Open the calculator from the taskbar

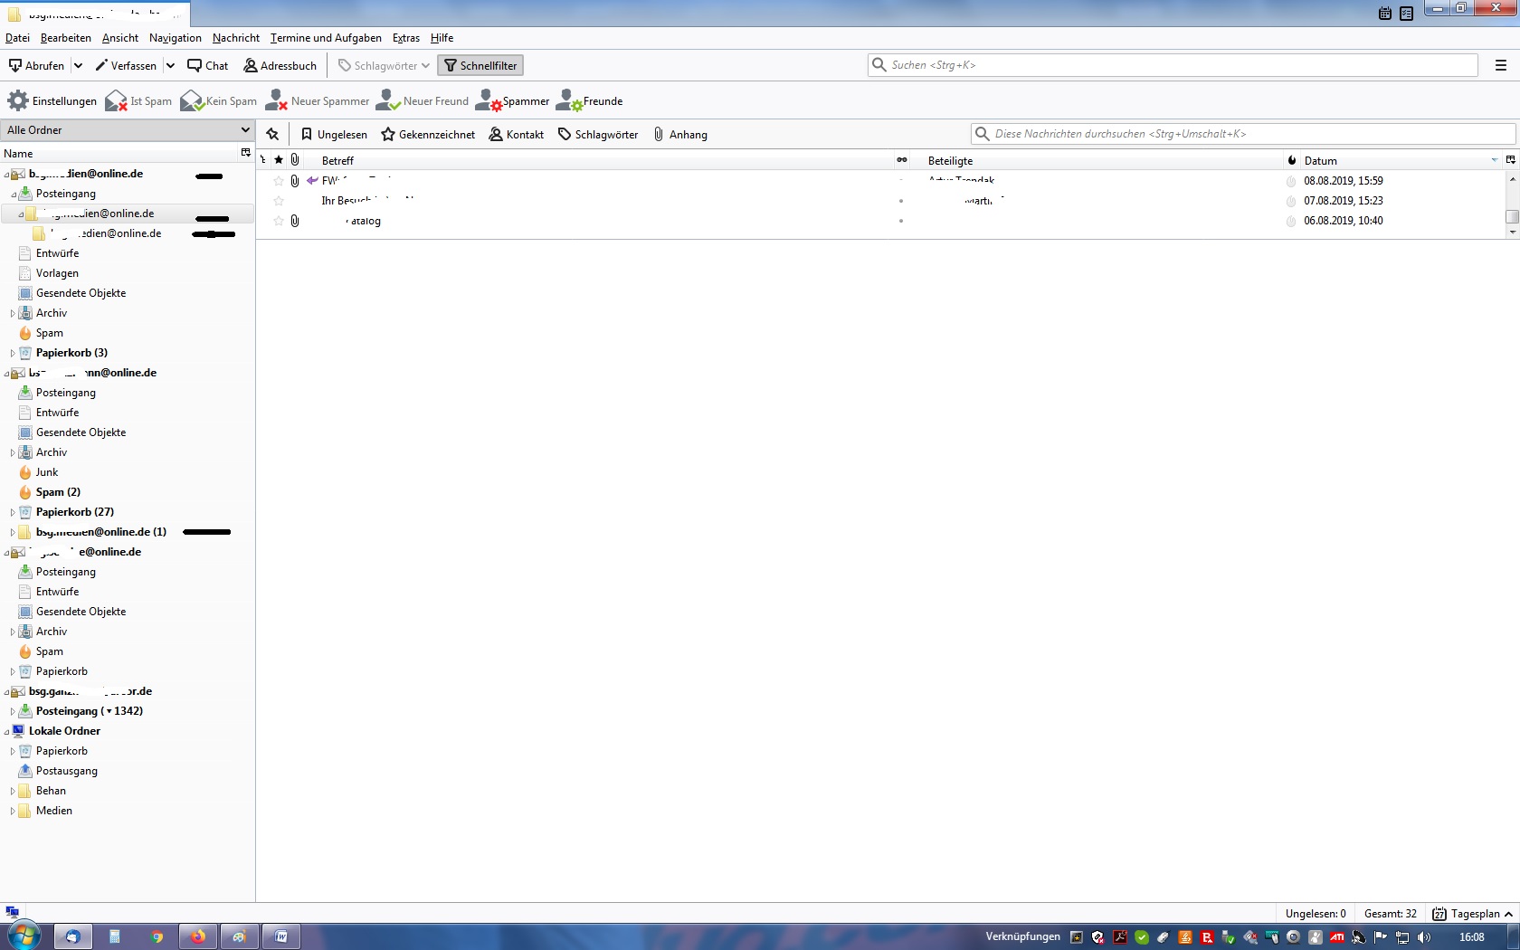pos(115,936)
